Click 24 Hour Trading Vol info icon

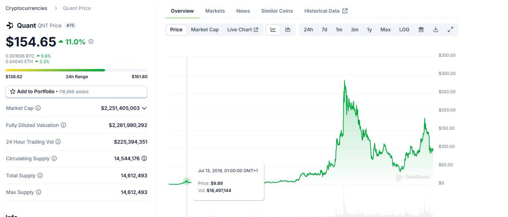pos(58,142)
